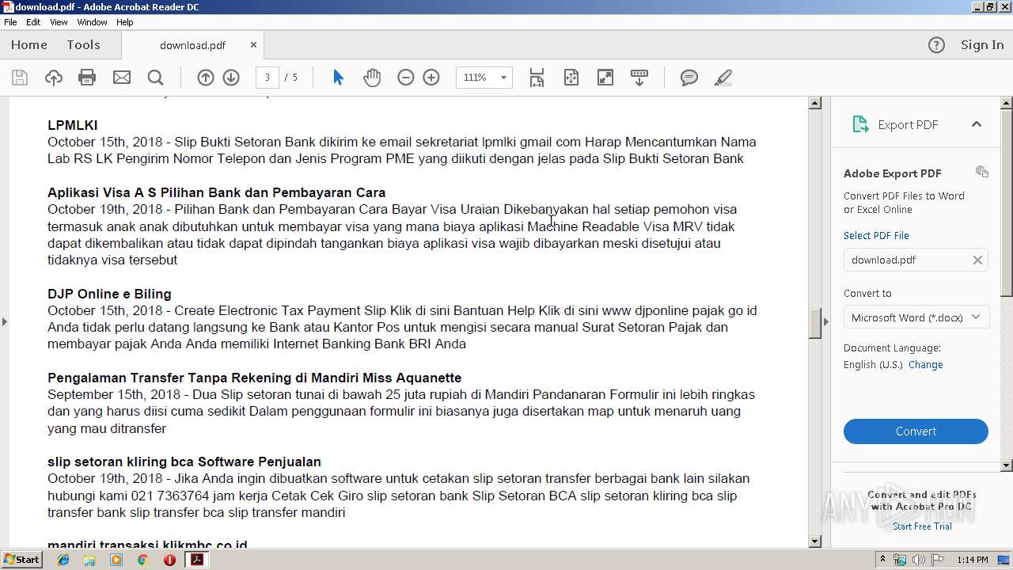Viewport: 1013px width, 570px height.
Task: Open the Help menu
Action: [125, 22]
